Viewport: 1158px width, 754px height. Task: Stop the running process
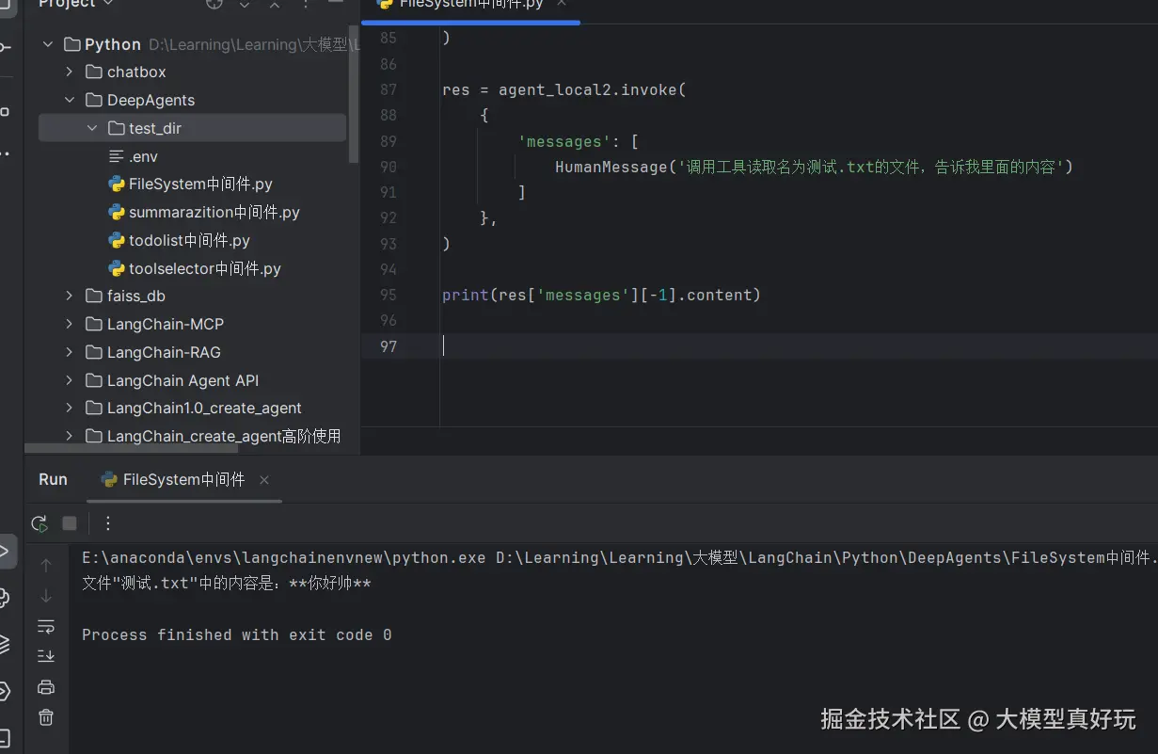tap(70, 523)
